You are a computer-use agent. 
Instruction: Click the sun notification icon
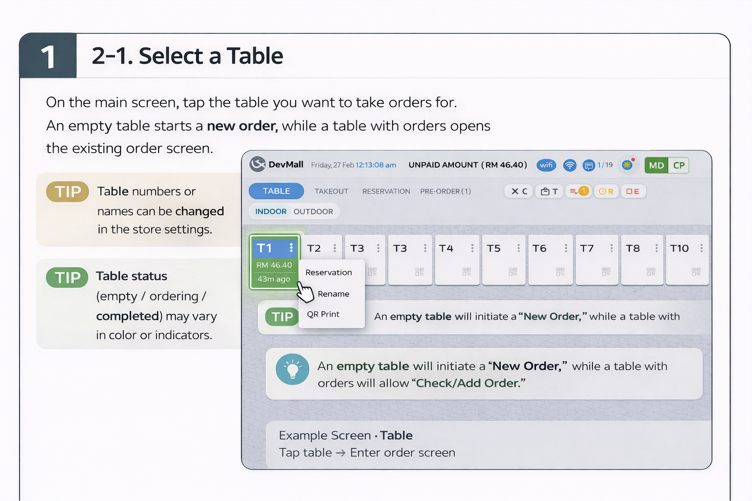coord(628,165)
